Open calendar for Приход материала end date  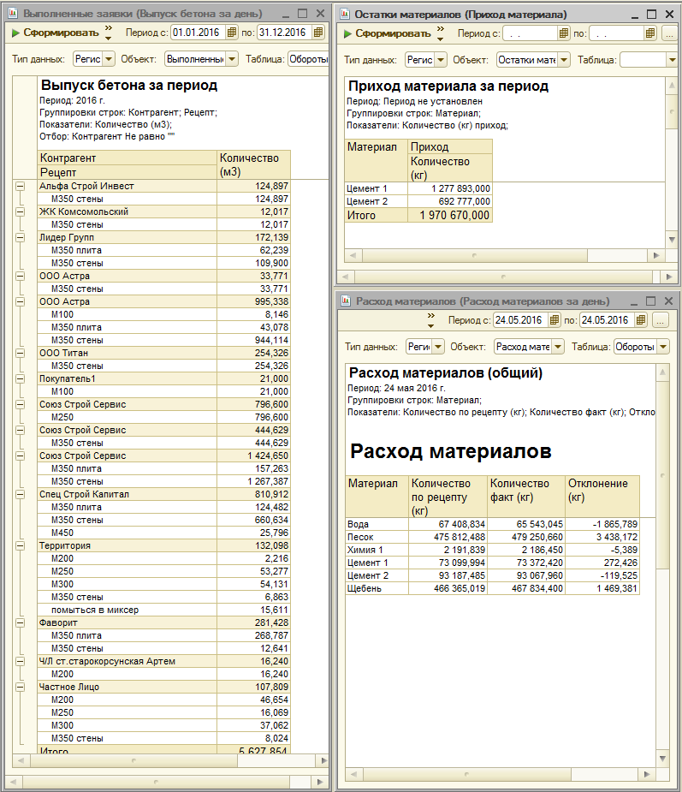coord(650,34)
